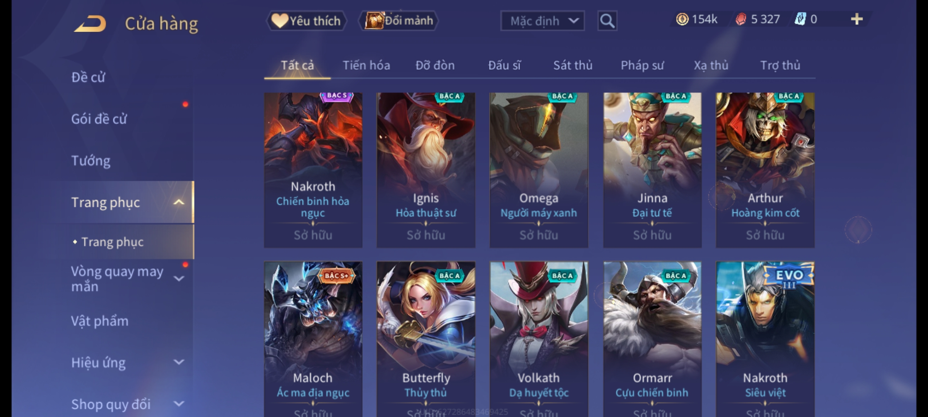Image resolution: width=928 pixels, height=417 pixels.
Task: Expand the Shop quy đổi section
Action: point(179,404)
